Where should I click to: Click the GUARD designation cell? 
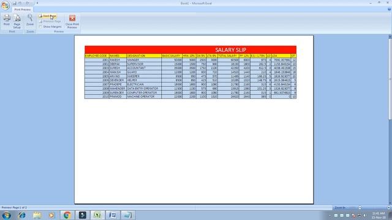144,72
